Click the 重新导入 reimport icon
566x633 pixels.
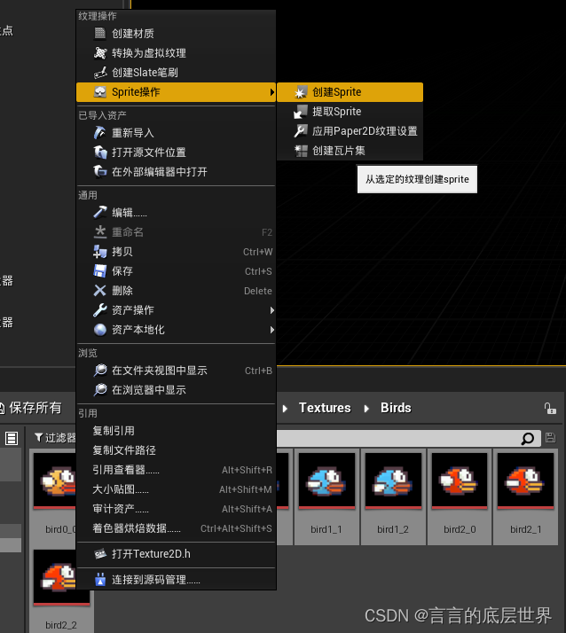pos(99,132)
